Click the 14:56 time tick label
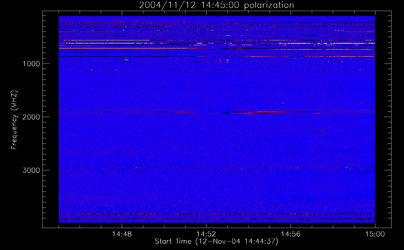 point(291,234)
